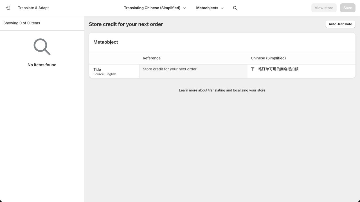
Task: Click the Chinese (Simplified) column header
Action: [268, 58]
